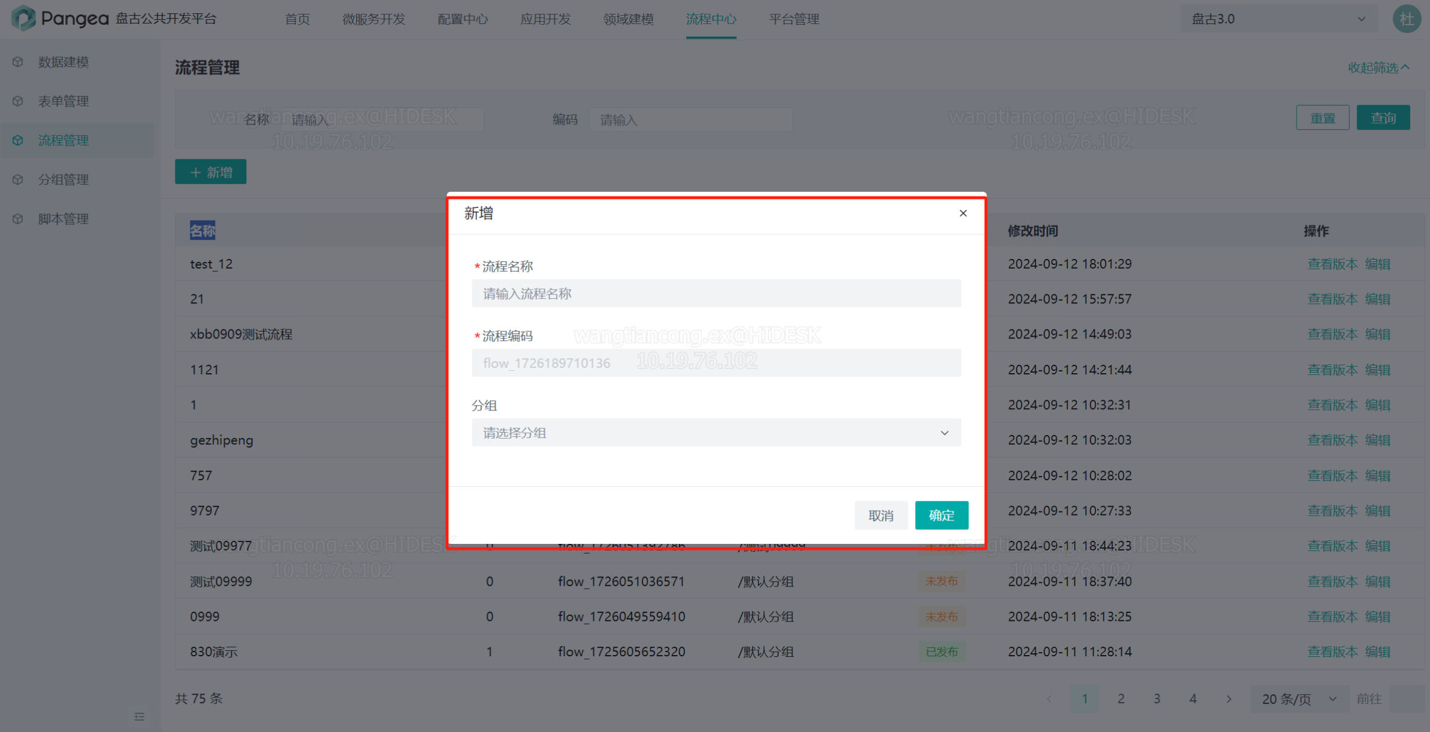Click the 脚本管理 sidebar cube icon
The width and height of the screenshot is (1430, 732).
[x=18, y=219]
